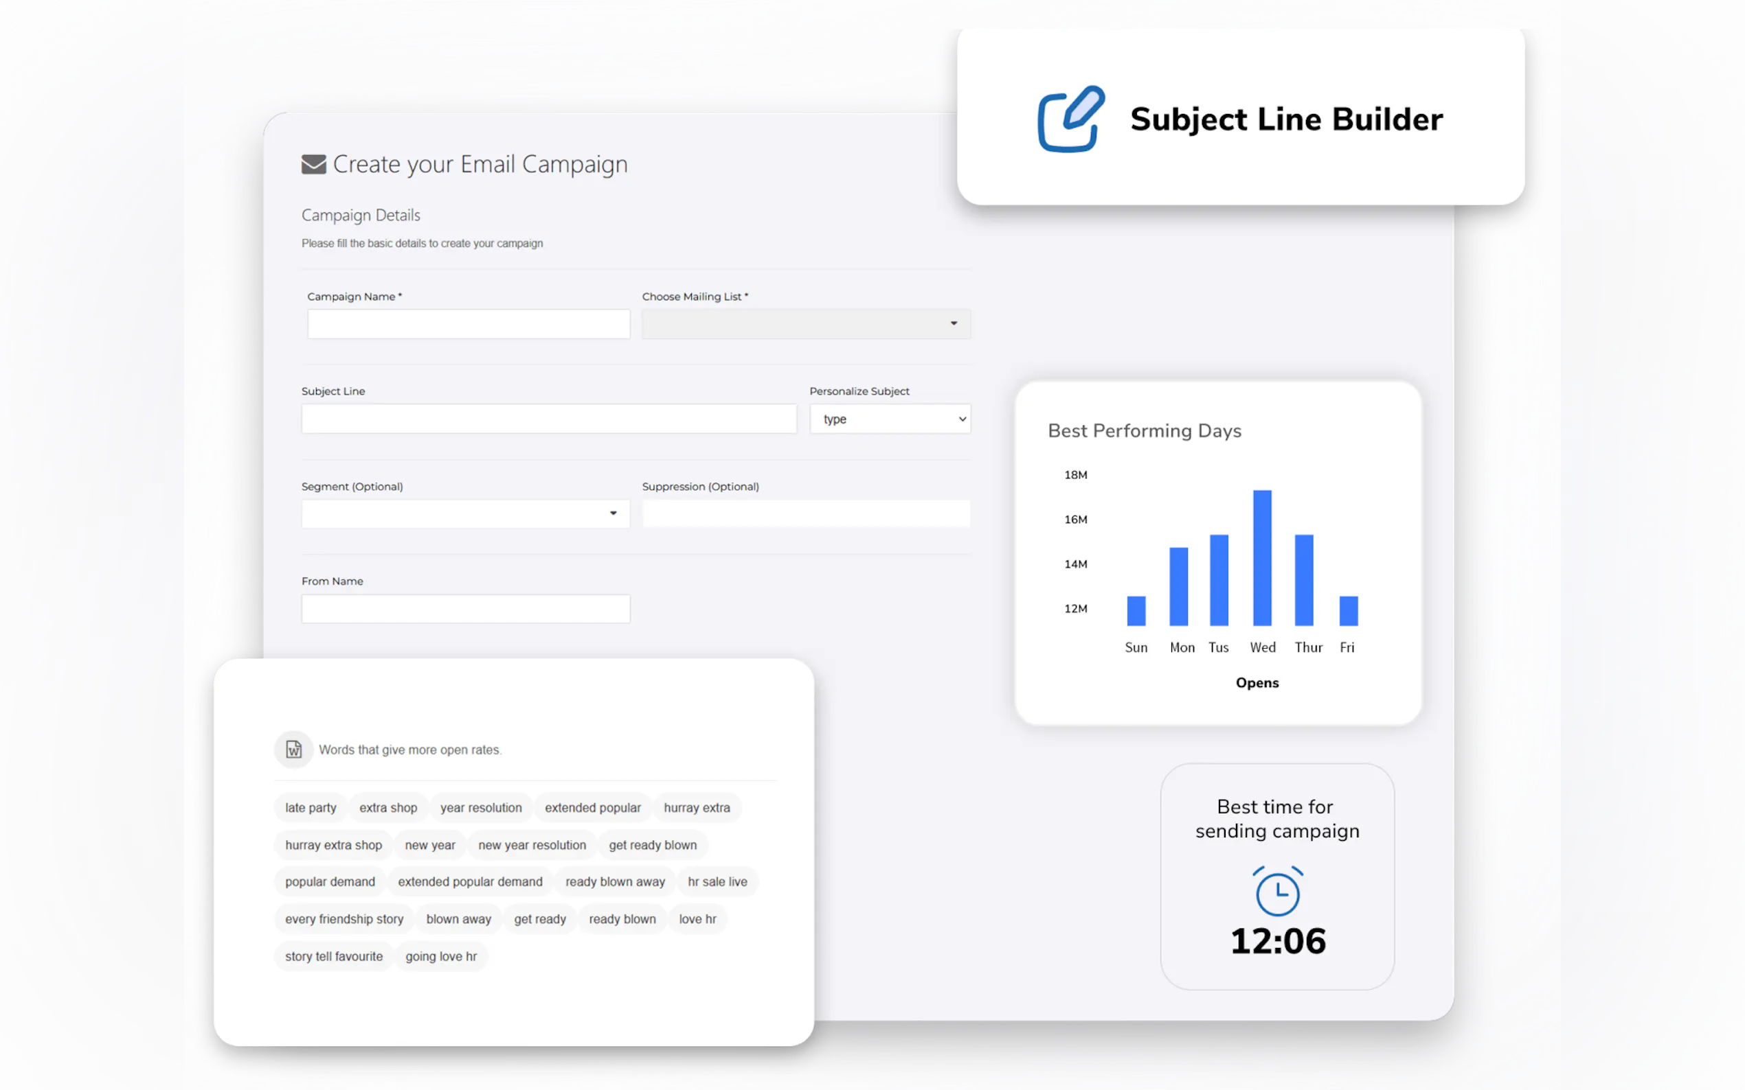The image size is (1745, 1090).
Task: Select the 'late party' keyword tag
Action: (311, 807)
